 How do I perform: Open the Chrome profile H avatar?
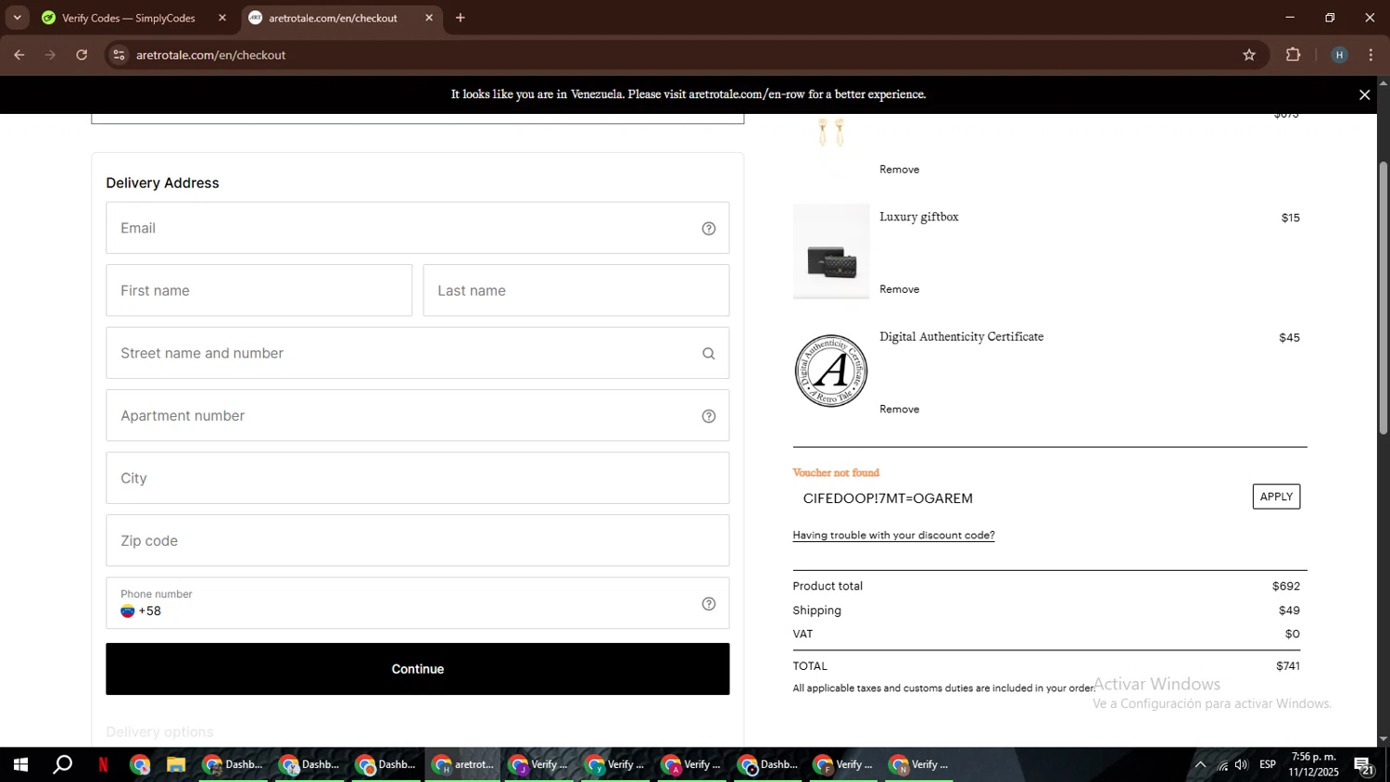click(1339, 55)
